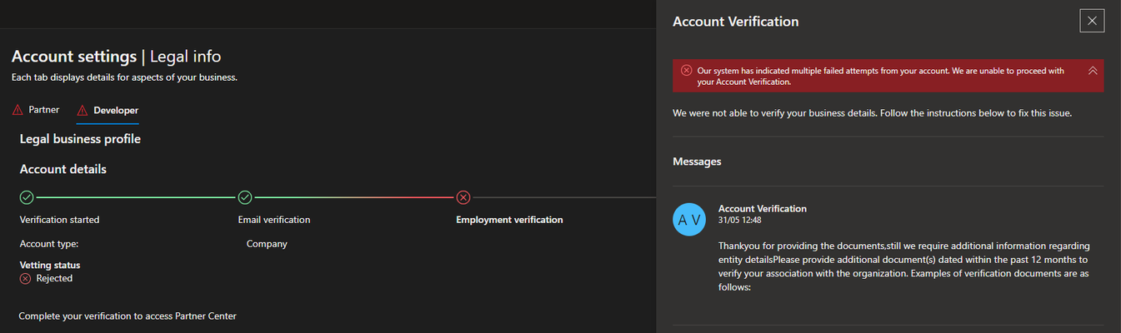Click the Verification started step label

(x=59, y=220)
